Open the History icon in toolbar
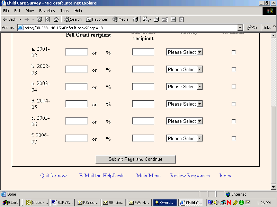This screenshot has width=277, height=207. 135,19
